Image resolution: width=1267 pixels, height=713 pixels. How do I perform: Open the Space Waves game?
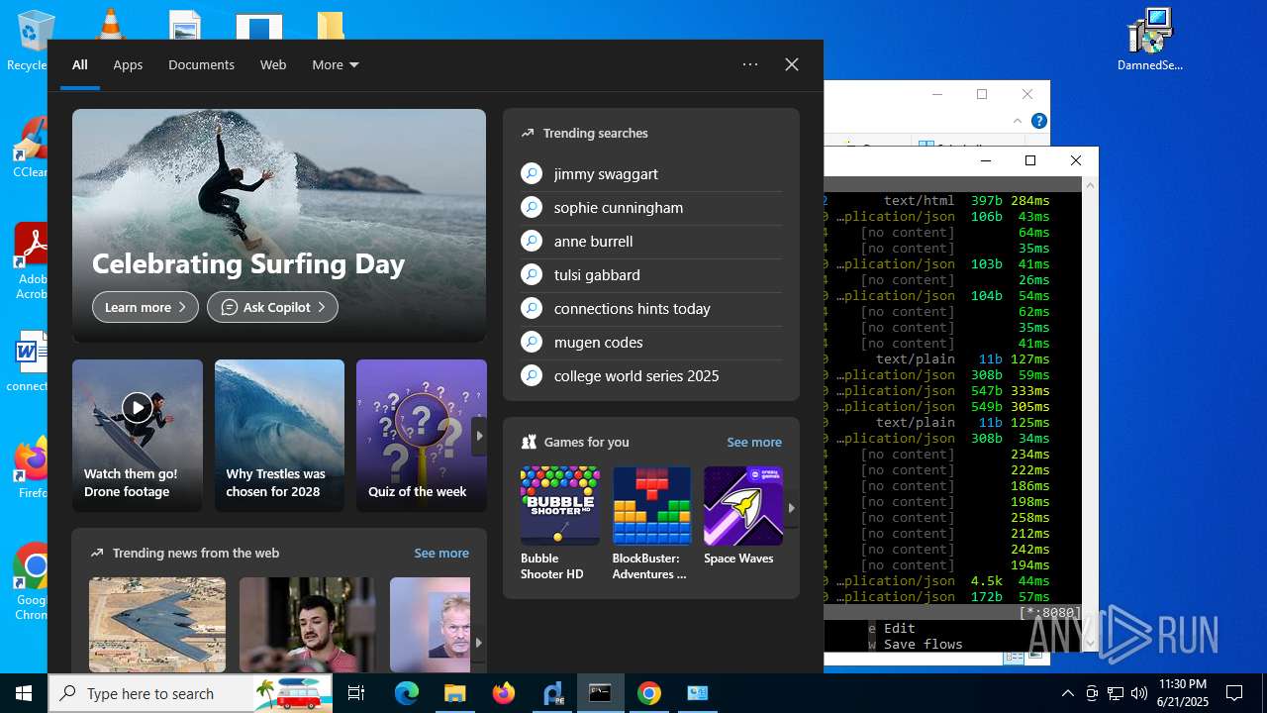click(743, 516)
